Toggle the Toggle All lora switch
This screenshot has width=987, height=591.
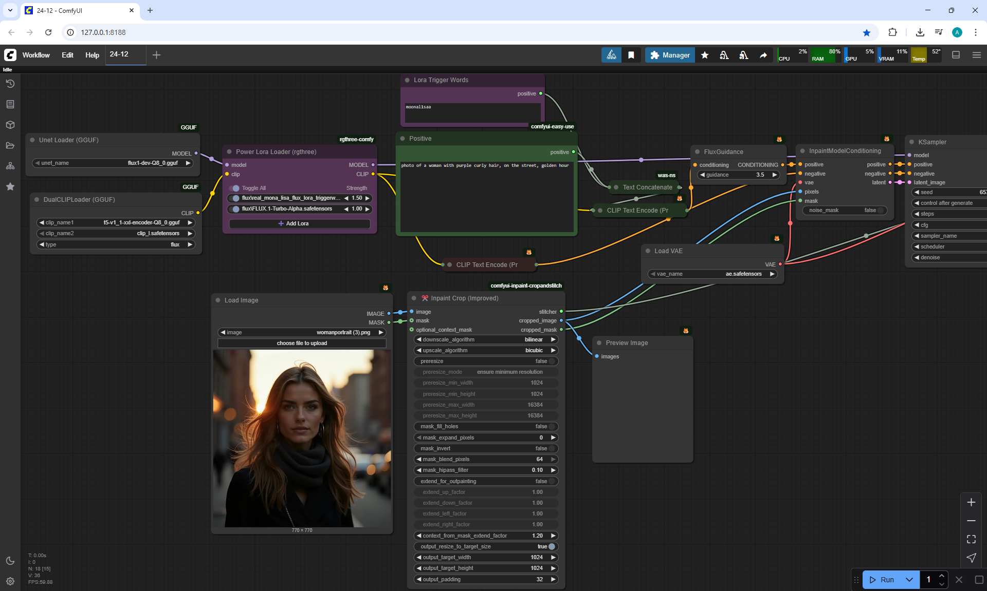(x=235, y=188)
